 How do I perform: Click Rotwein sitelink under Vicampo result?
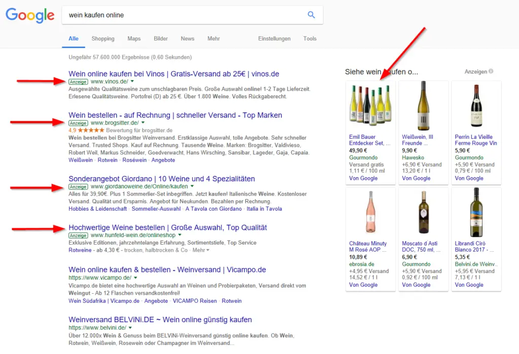tap(232, 301)
